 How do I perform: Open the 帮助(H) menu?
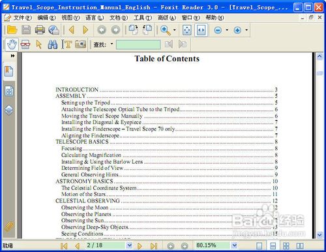(x=215, y=18)
